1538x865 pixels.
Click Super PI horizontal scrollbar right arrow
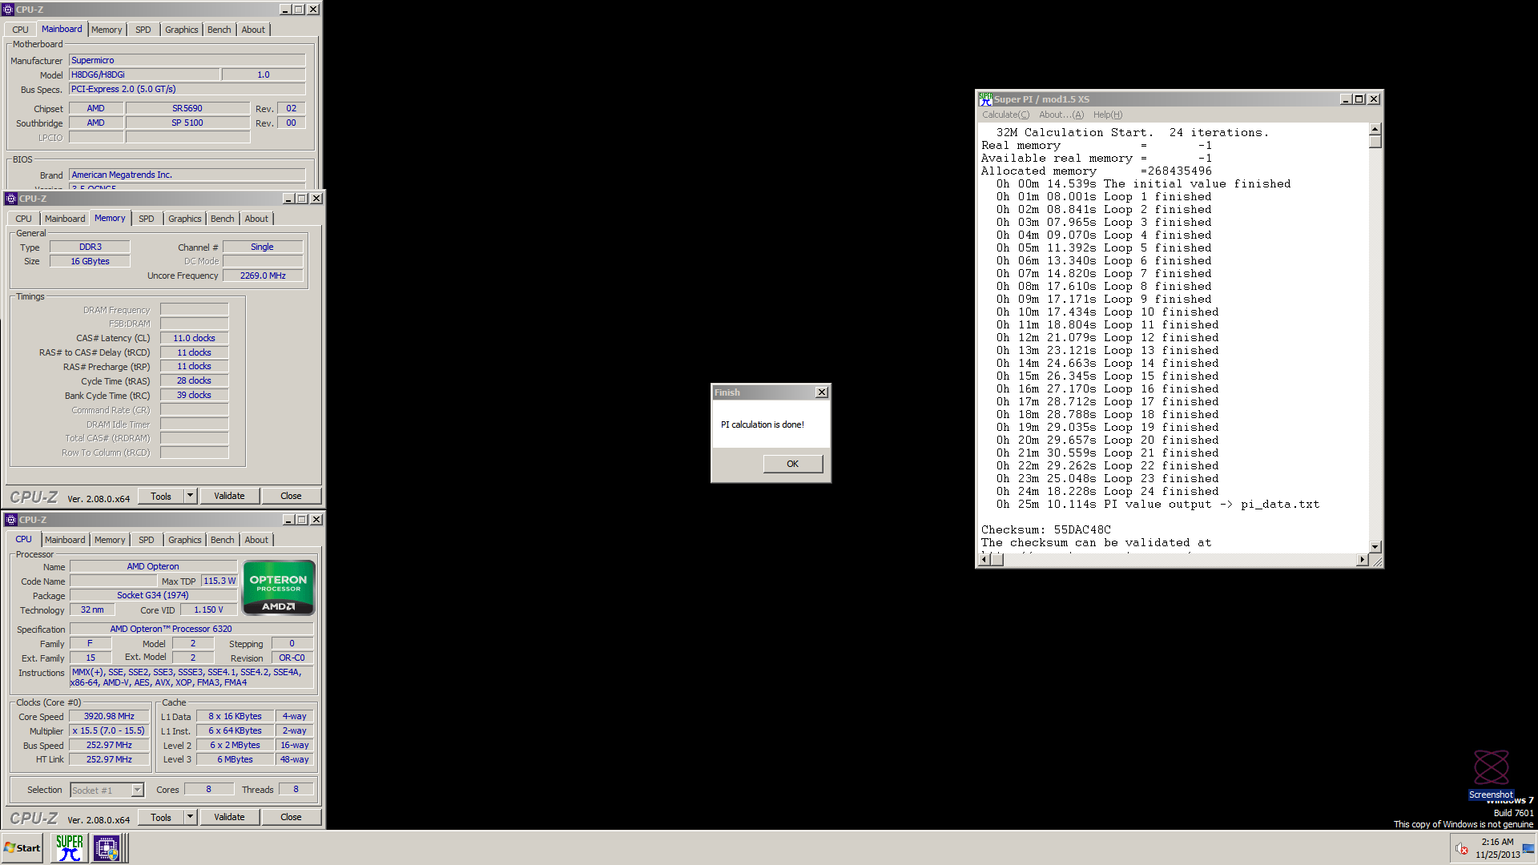click(1362, 559)
